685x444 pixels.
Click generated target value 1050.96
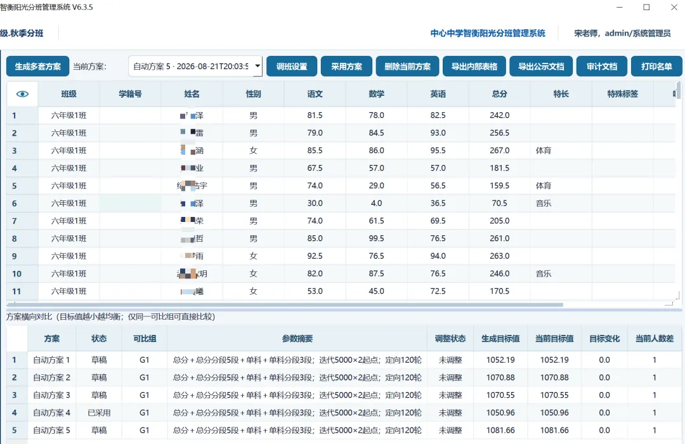pos(500,412)
